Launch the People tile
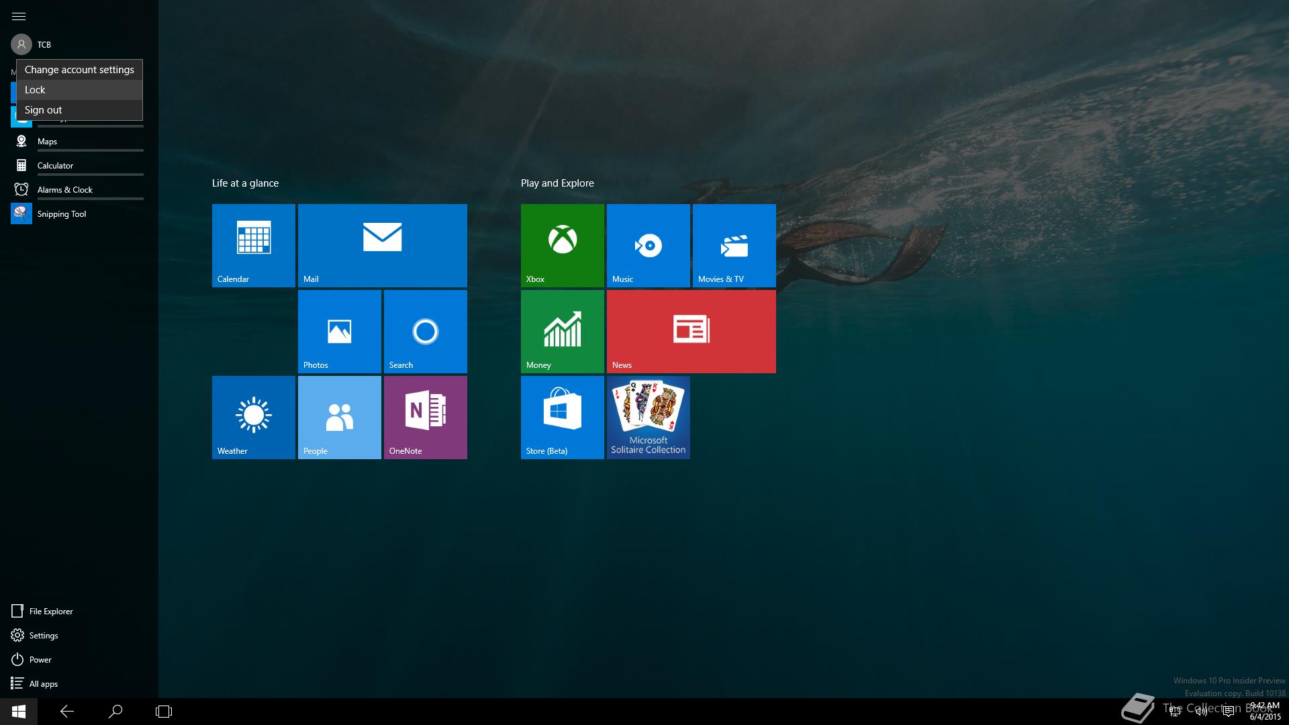 (339, 418)
